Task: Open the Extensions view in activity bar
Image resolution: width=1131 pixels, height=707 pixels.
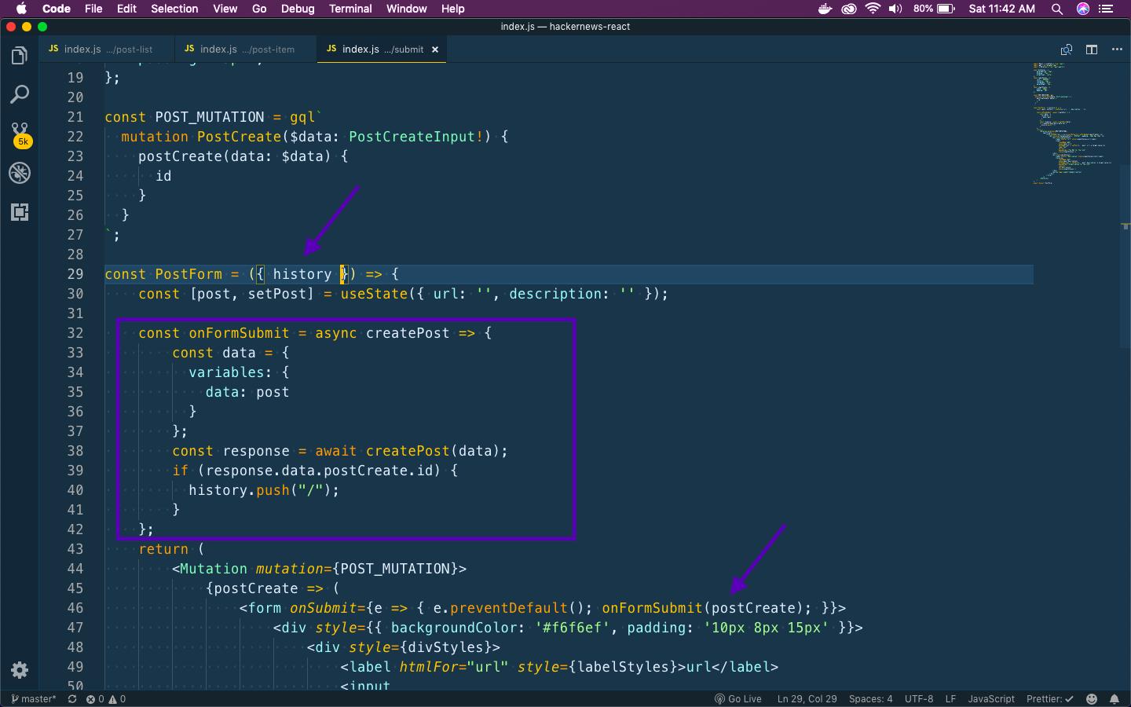Action: (20, 212)
